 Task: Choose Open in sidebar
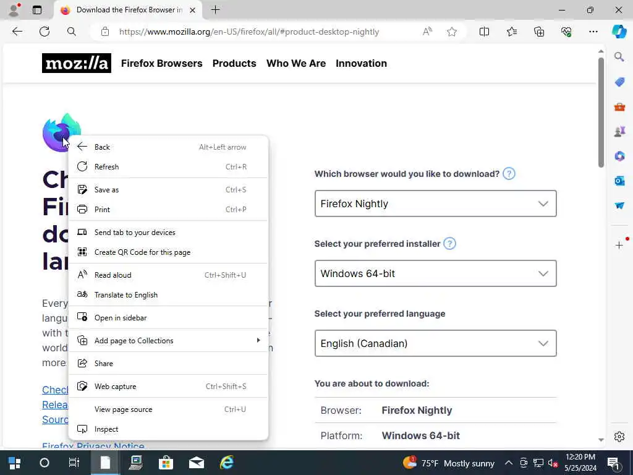click(x=168, y=317)
